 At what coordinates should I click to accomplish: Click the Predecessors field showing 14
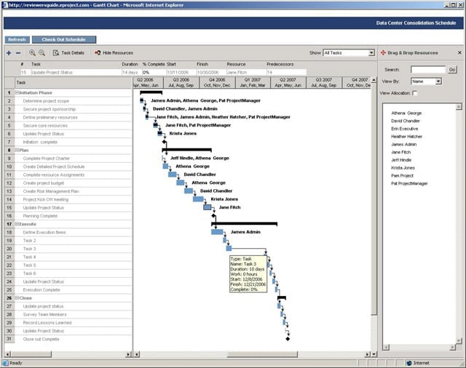click(x=286, y=73)
